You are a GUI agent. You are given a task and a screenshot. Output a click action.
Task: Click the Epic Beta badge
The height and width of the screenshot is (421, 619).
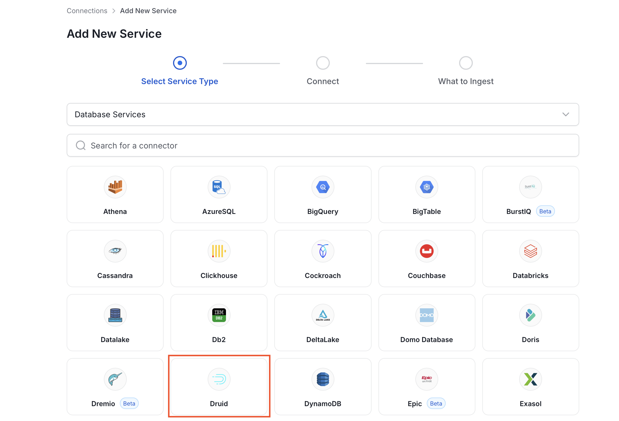point(436,404)
